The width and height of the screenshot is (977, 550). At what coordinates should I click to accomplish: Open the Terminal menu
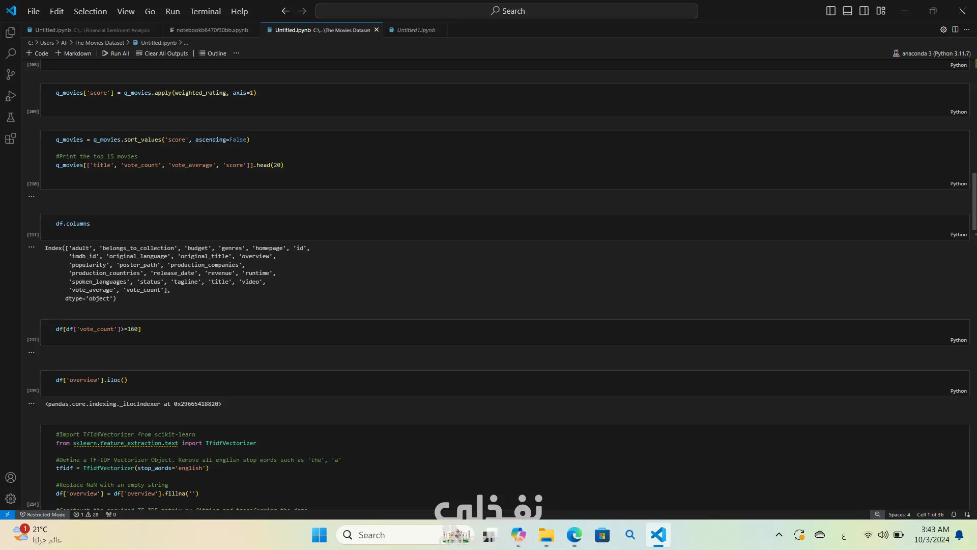[205, 11]
